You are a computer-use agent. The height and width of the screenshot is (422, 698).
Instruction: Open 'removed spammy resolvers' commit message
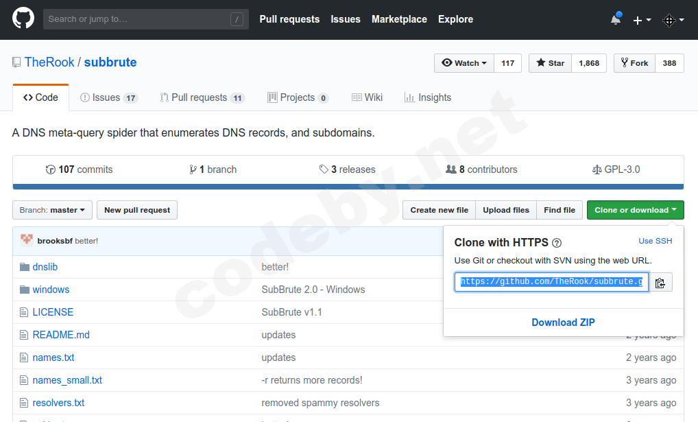coord(320,403)
